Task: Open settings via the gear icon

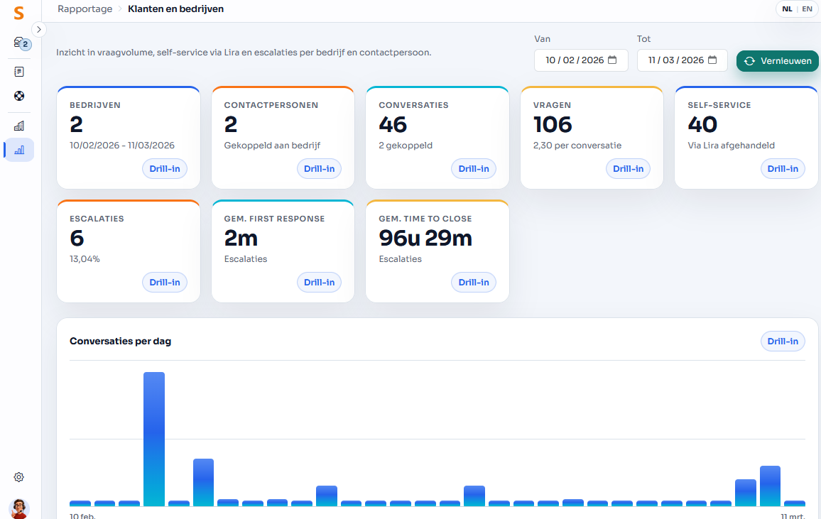Action: click(x=19, y=477)
